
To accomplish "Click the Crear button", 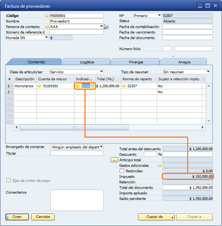I will coord(17,217).
